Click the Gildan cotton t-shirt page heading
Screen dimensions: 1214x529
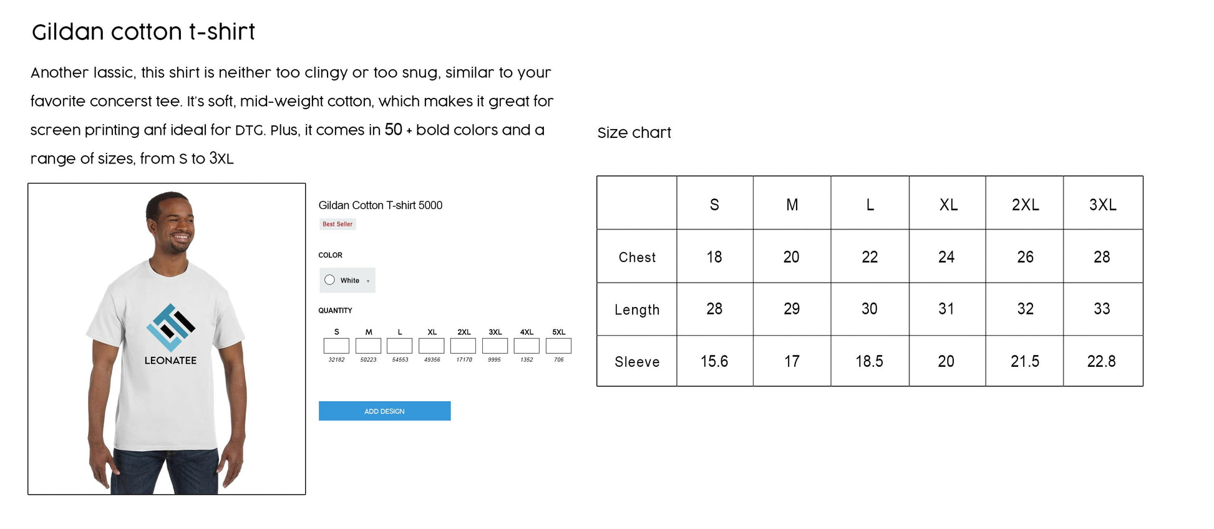pyautogui.click(x=143, y=31)
